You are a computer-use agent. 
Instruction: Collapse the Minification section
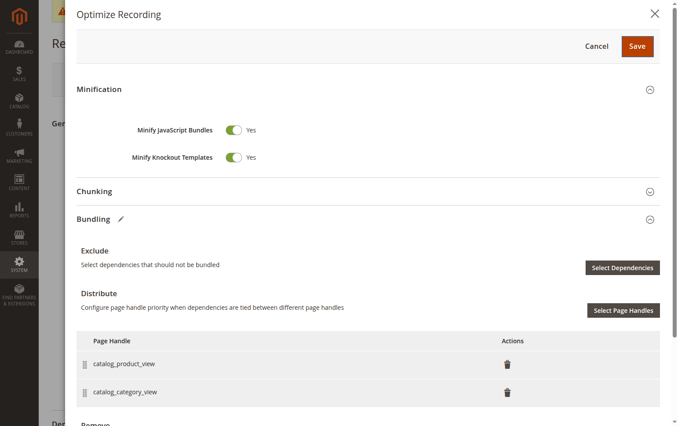pyautogui.click(x=650, y=90)
